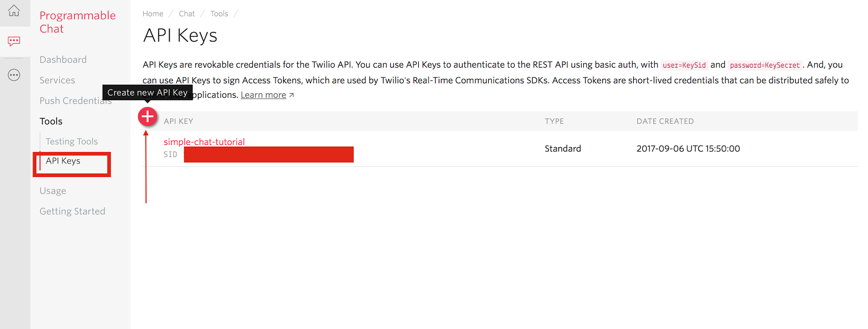Expand the Tools section
The image size is (868, 329).
[x=51, y=121]
